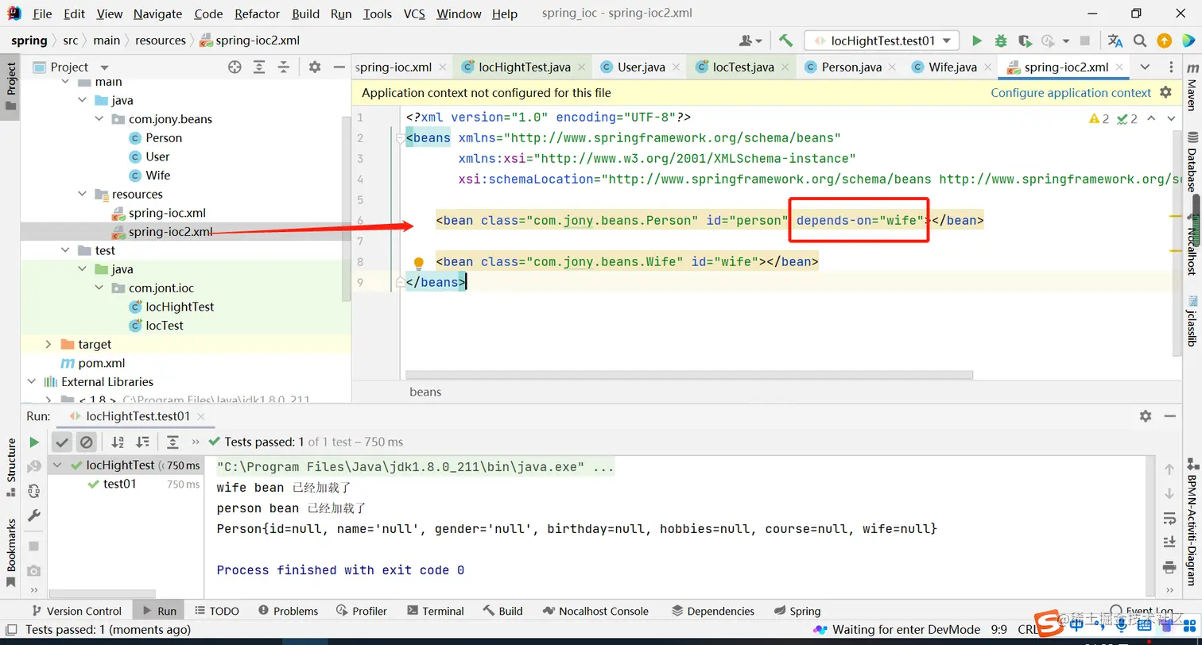Click the intention lightbulb on line 8
The image size is (1202, 645).
tap(418, 262)
